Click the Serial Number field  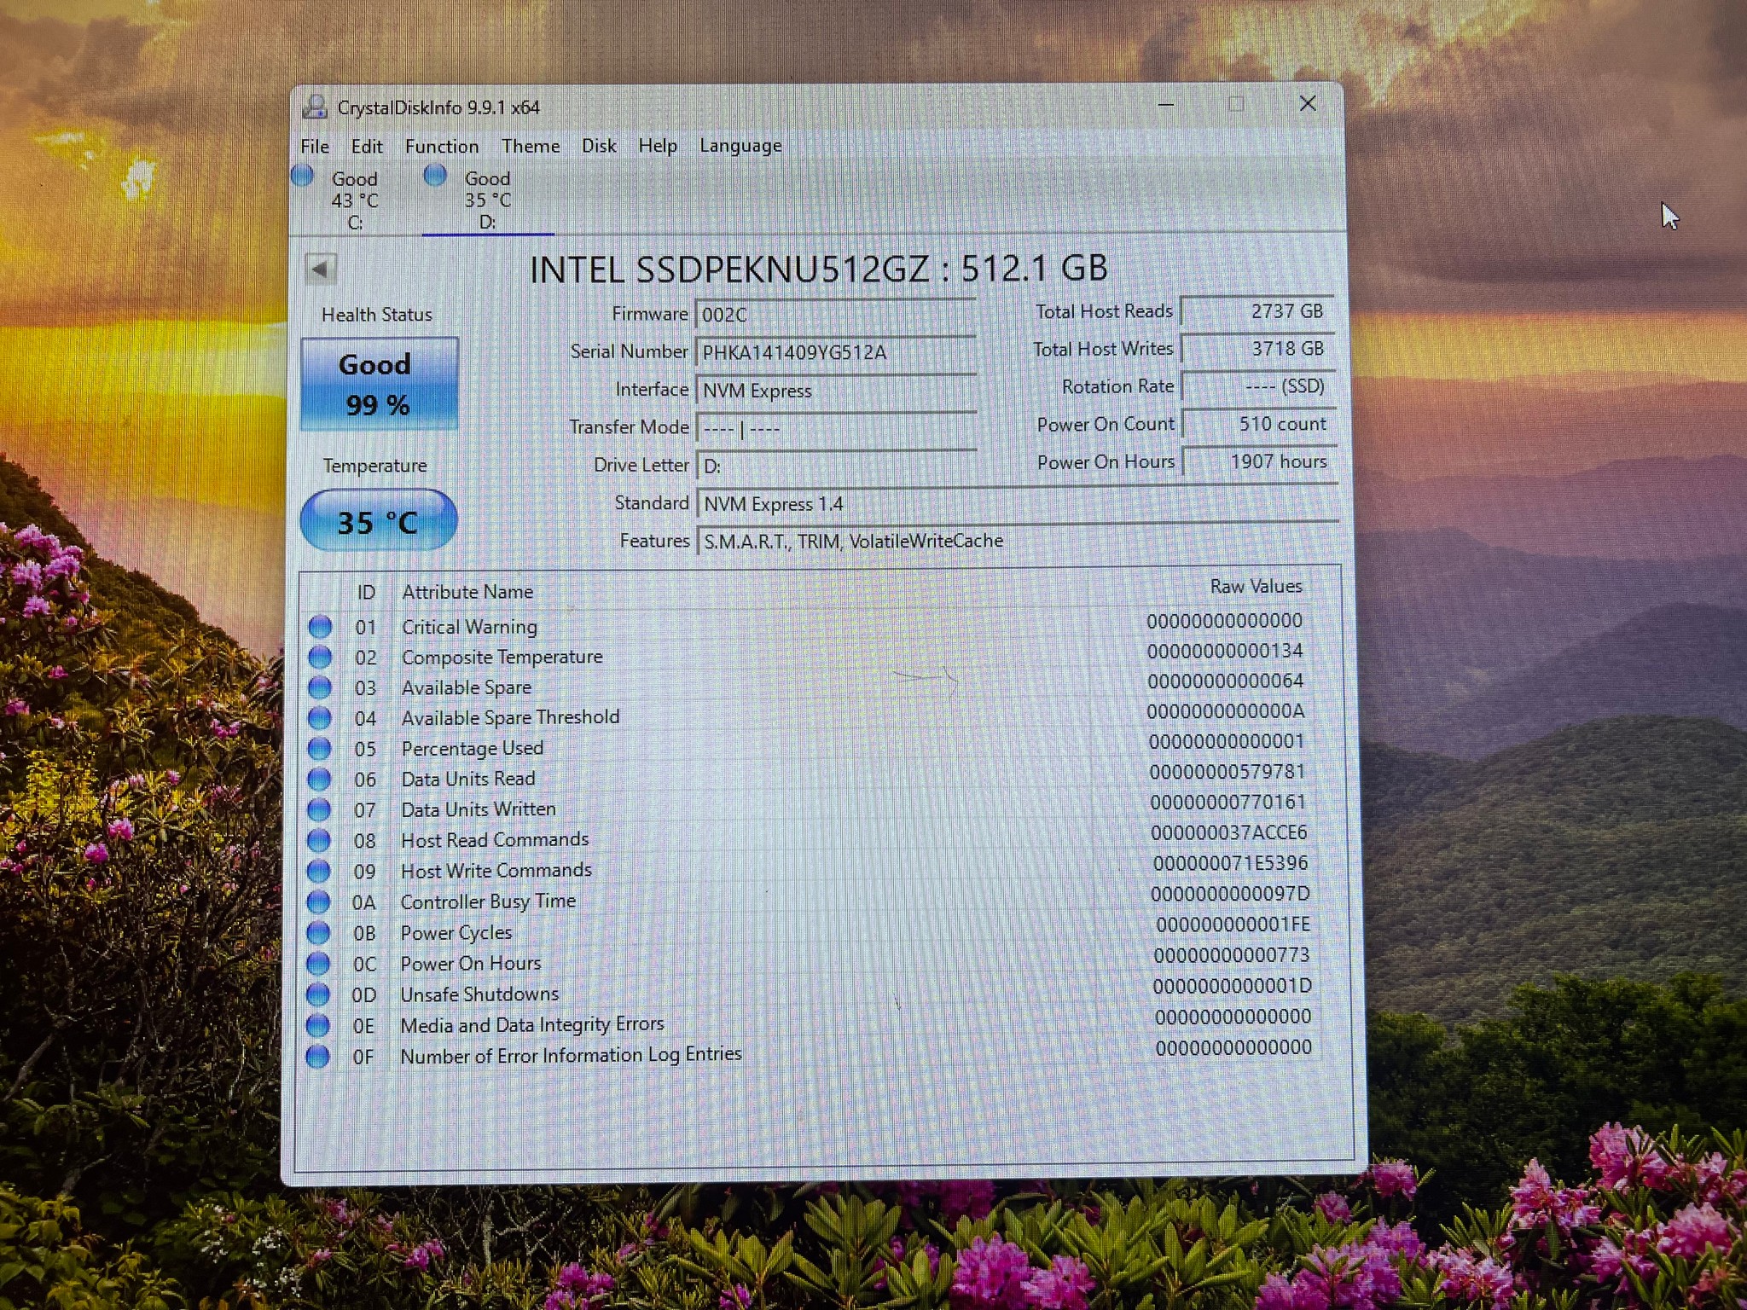[x=836, y=352]
